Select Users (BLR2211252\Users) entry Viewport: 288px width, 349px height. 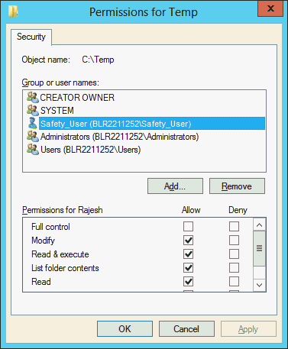click(x=91, y=150)
